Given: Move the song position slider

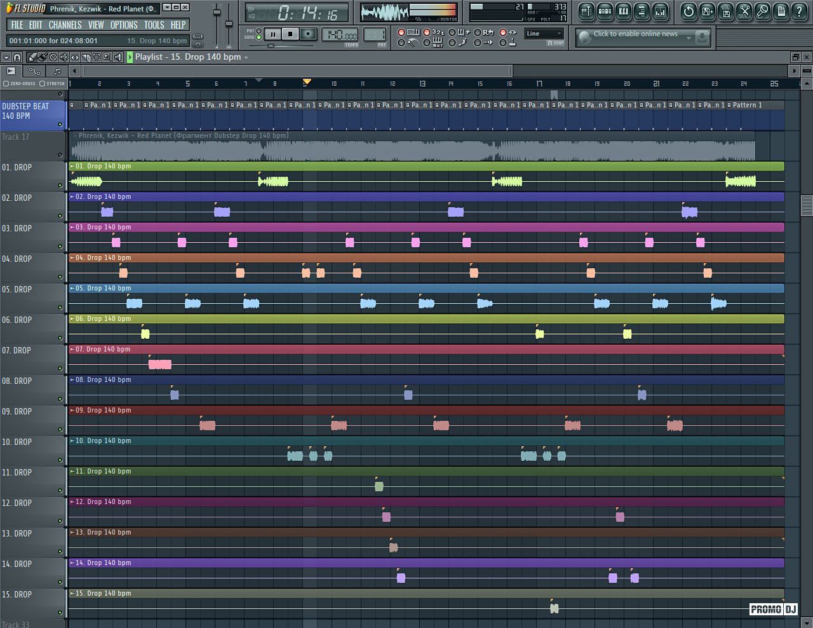Looking at the screenshot, I should click(x=271, y=46).
